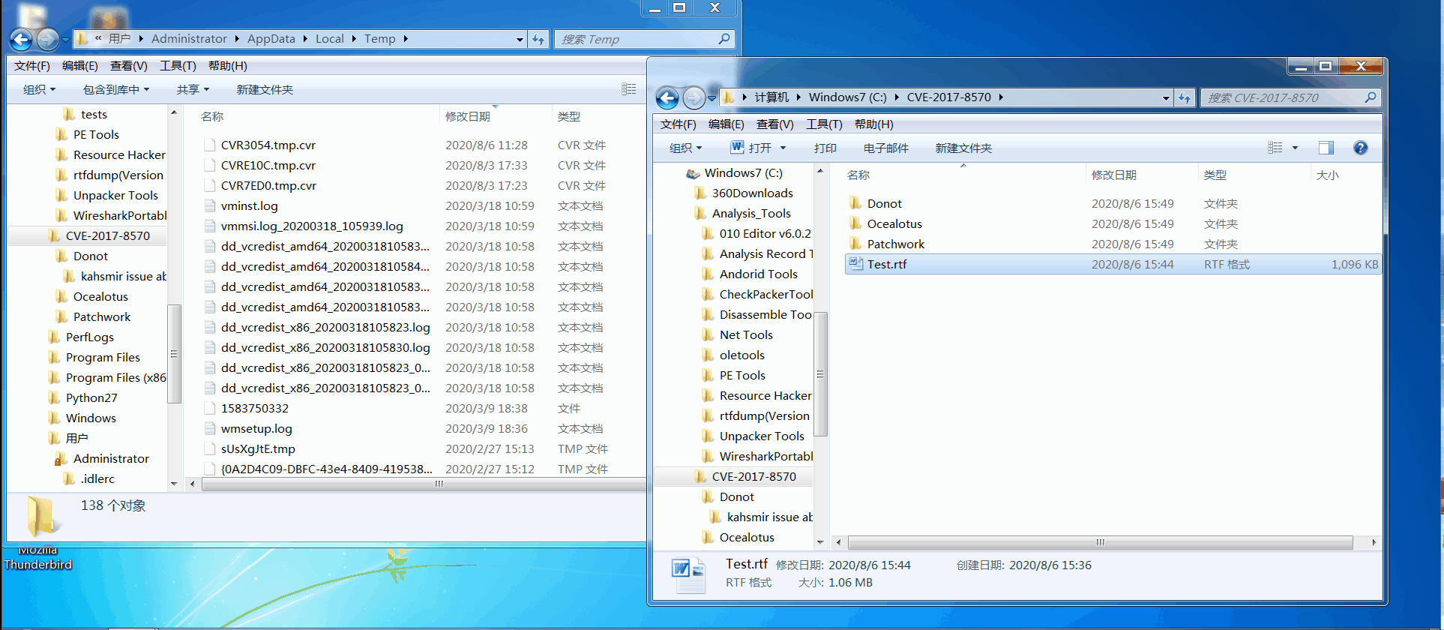Click search magnifier in Temp search box
This screenshot has width=1444, height=630.
pyautogui.click(x=723, y=39)
